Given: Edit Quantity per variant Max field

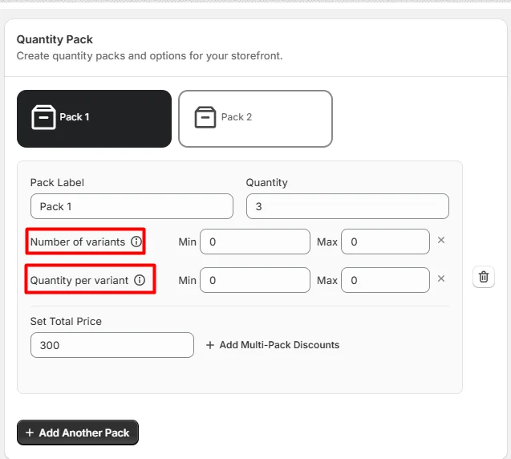Looking at the screenshot, I should (x=385, y=280).
